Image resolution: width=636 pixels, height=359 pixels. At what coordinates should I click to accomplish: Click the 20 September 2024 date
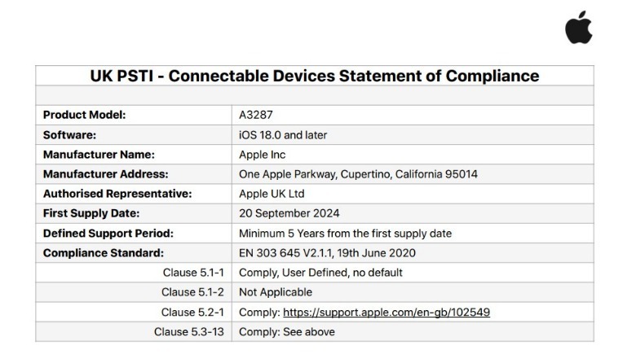coord(289,213)
